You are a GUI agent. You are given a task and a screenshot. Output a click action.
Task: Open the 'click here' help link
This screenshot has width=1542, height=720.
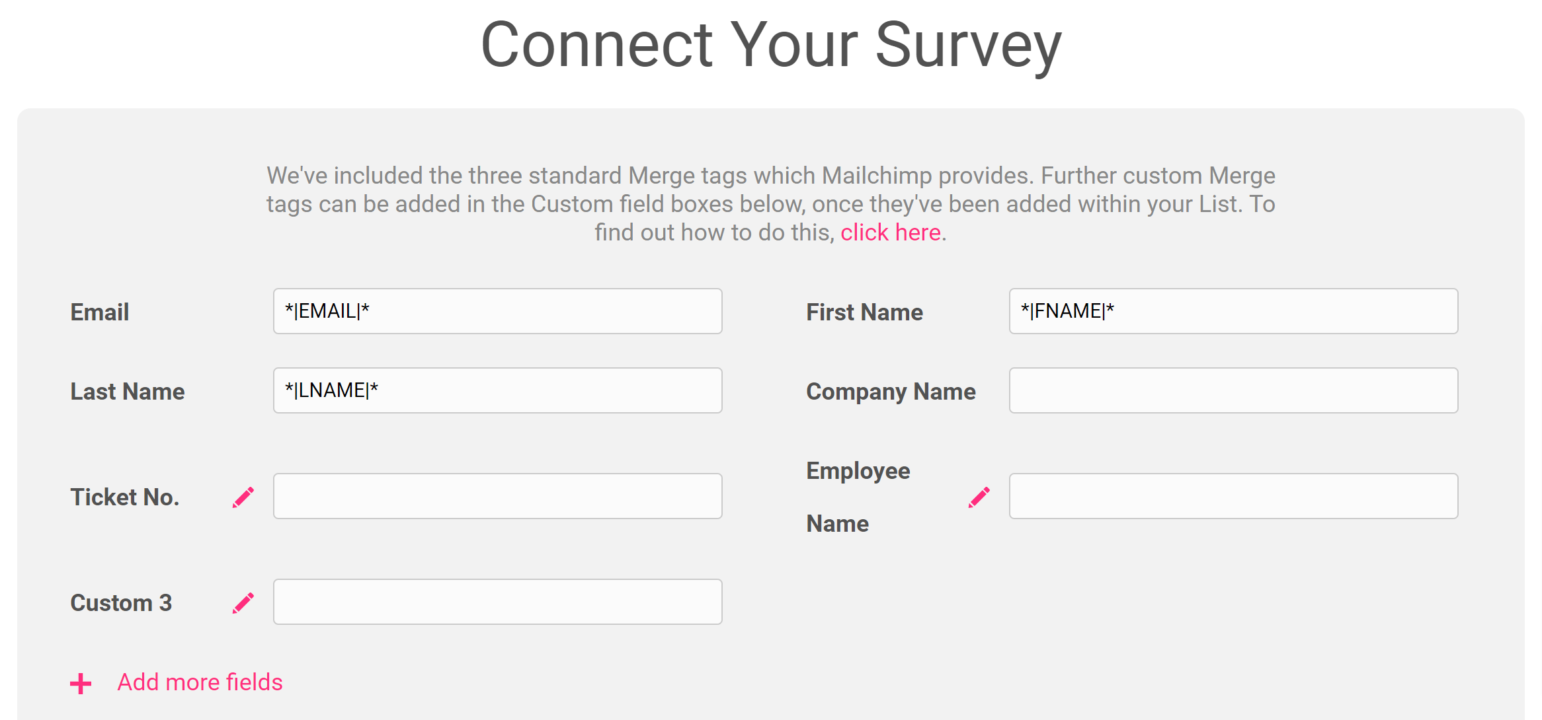point(891,233)
